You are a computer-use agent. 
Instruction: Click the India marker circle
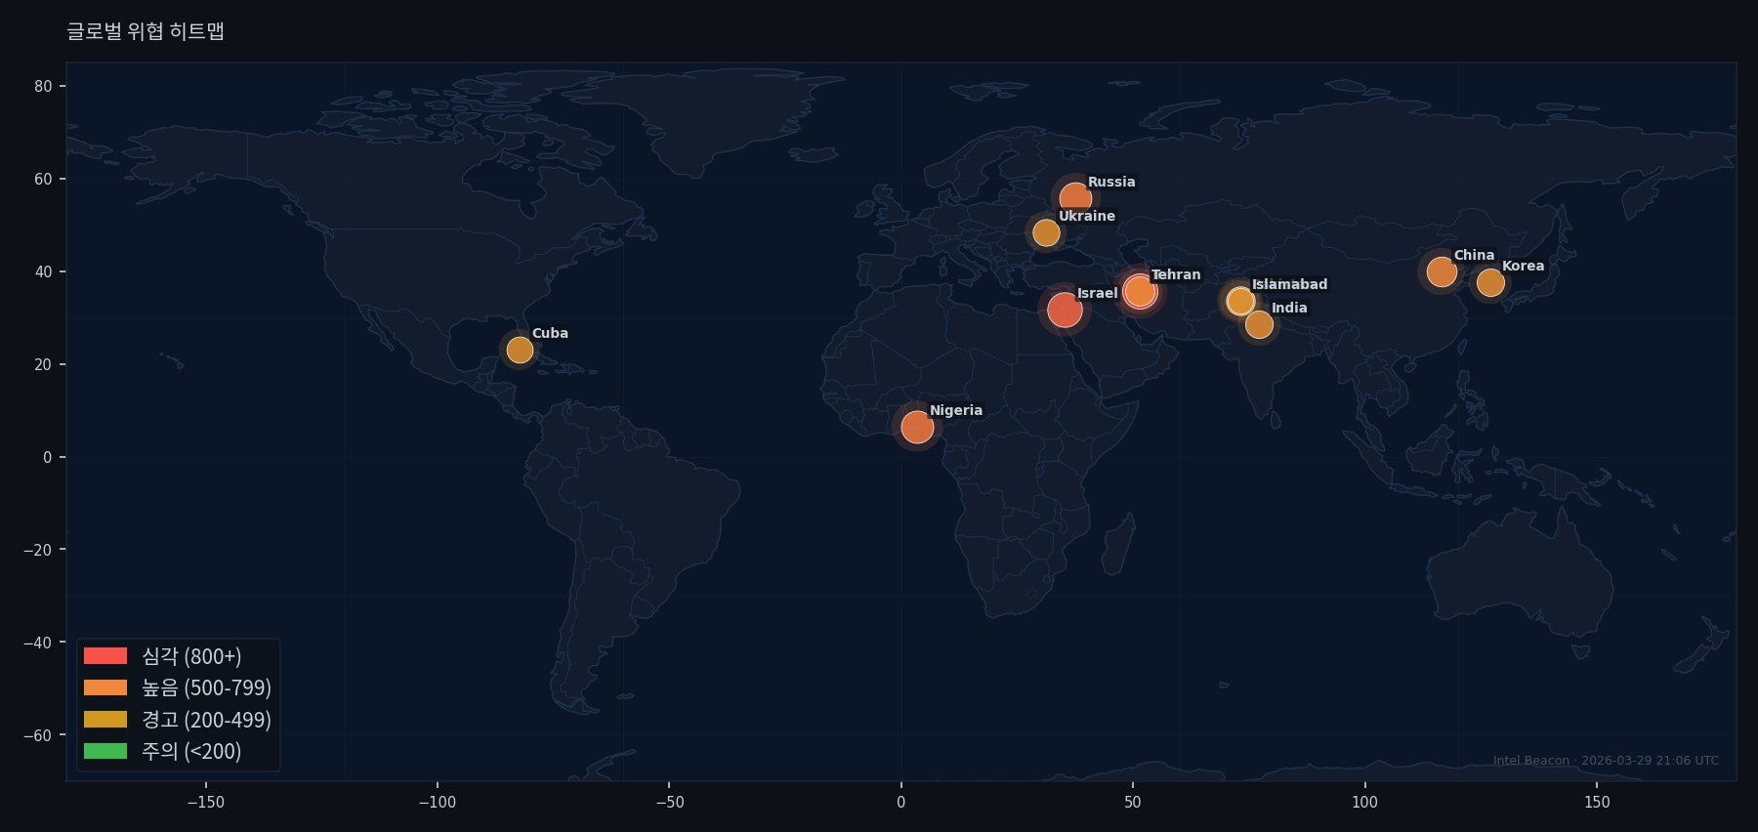point(1259,324)
